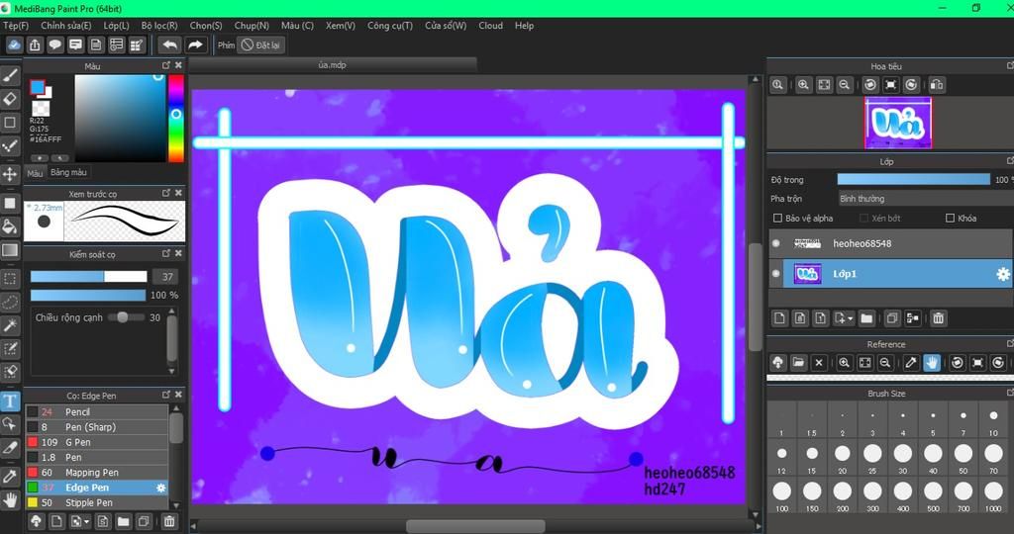This screenshot has height=534, width=1014.
Task: Click the export share icon in toolbar
Action: click(x=35, y=45)
